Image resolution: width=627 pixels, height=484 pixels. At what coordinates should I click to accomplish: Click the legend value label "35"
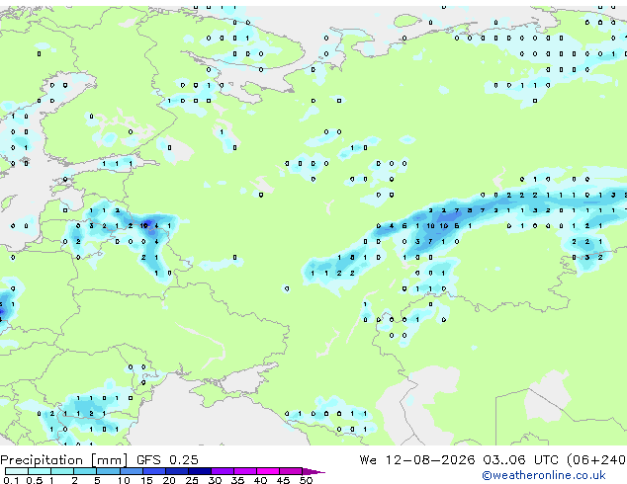coord(237,480)
